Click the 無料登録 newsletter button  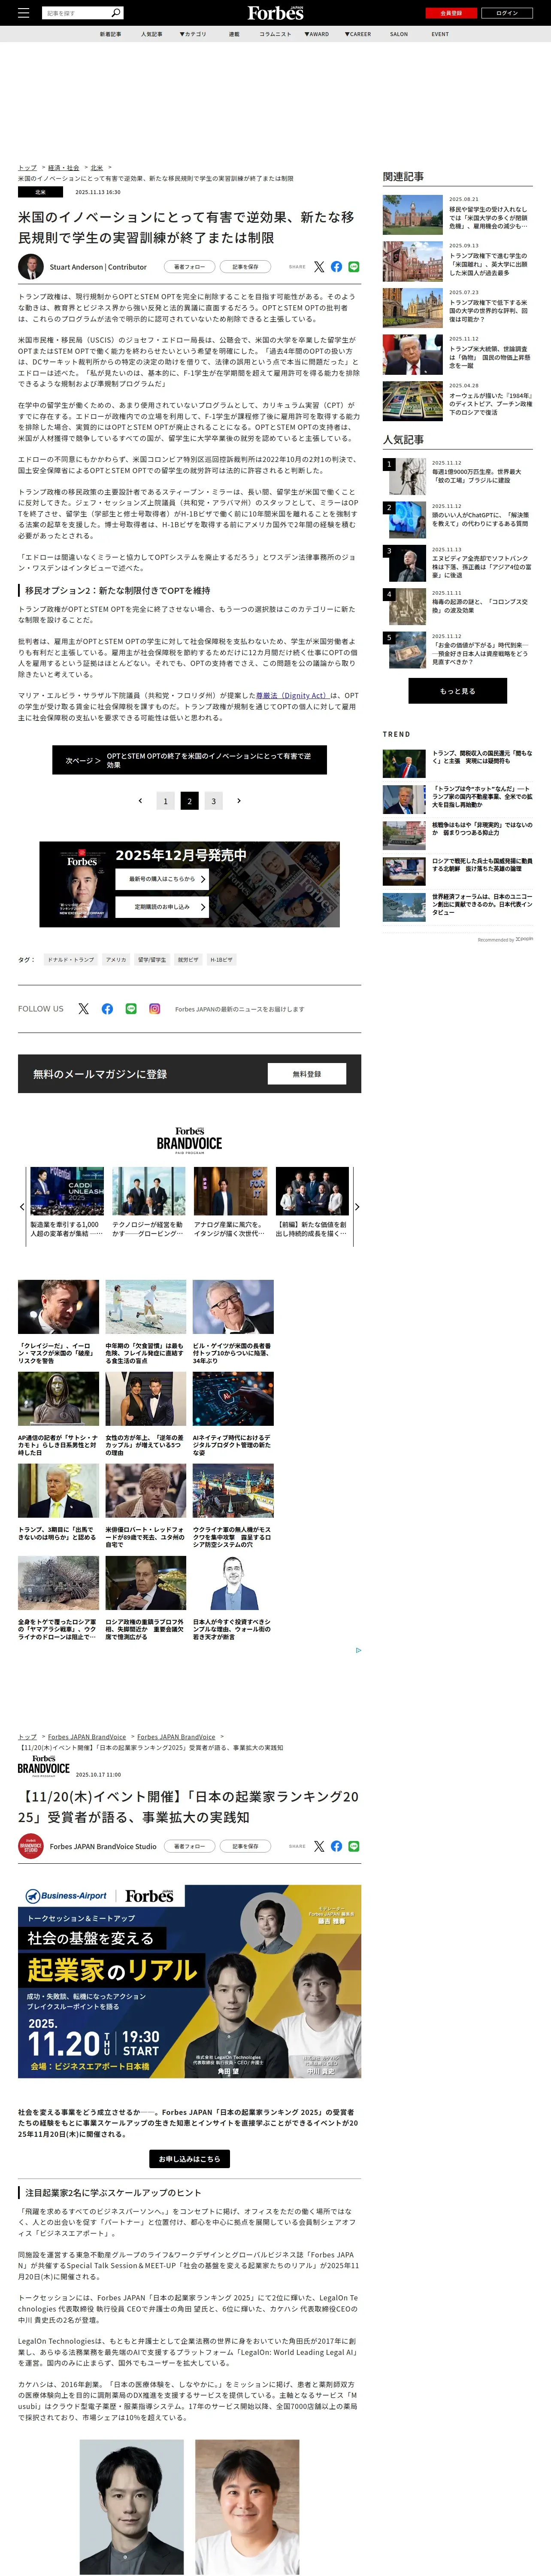[307, 1074]
